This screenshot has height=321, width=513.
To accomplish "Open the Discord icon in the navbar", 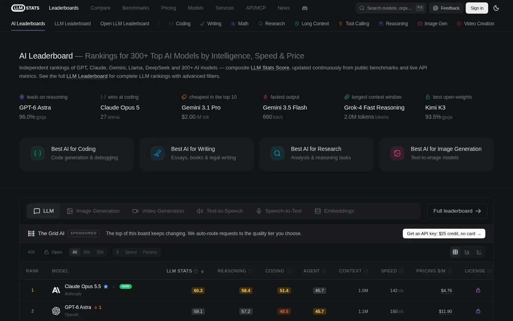I will 305,8.
